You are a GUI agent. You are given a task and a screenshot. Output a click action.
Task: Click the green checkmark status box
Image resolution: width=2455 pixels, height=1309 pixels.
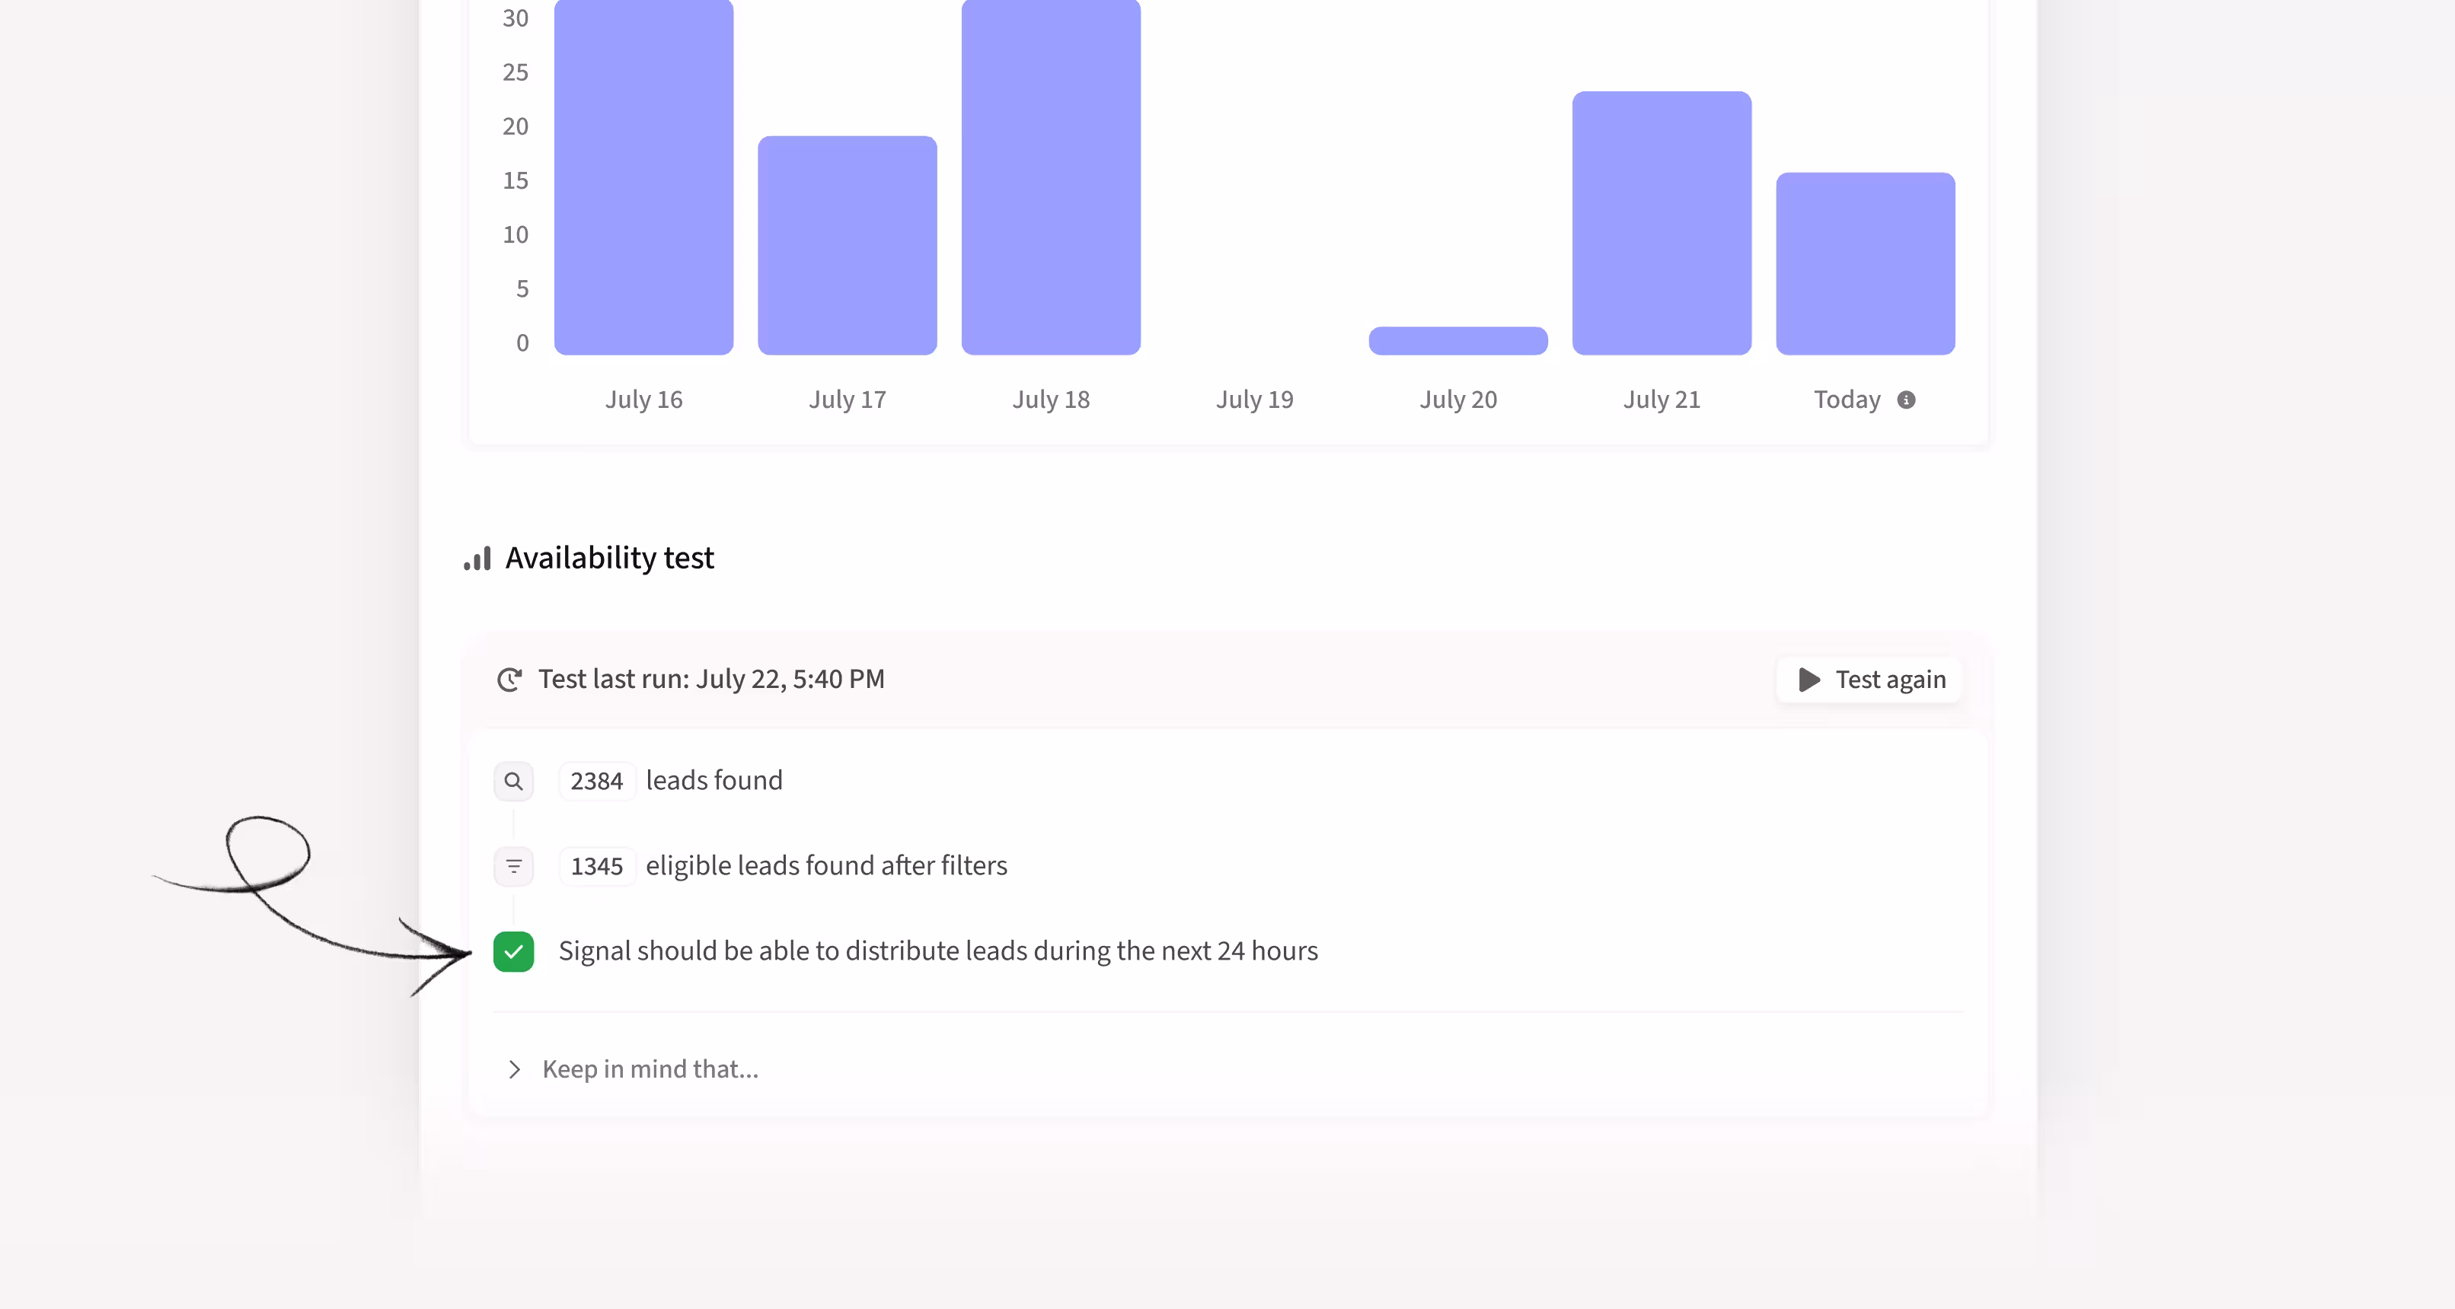pyautogui.click(x=514, y=952)
